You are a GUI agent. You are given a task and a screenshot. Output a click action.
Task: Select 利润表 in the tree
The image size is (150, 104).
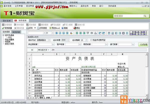pyautogui.click(x=8, y=42)
